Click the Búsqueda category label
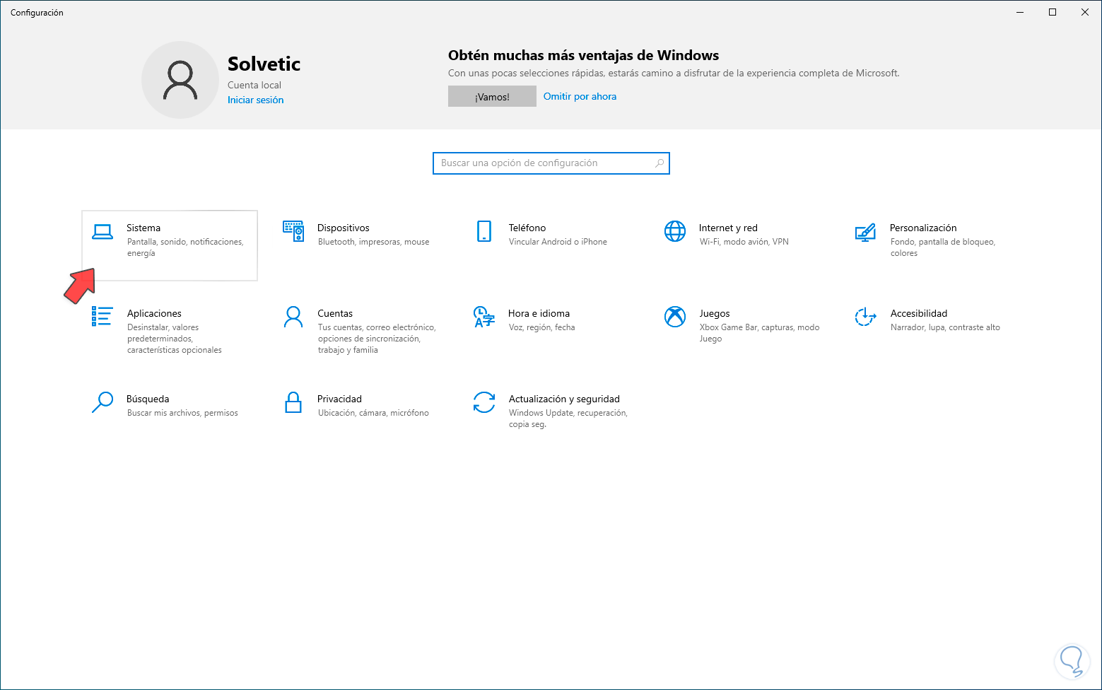 click(x=148, y=399)
